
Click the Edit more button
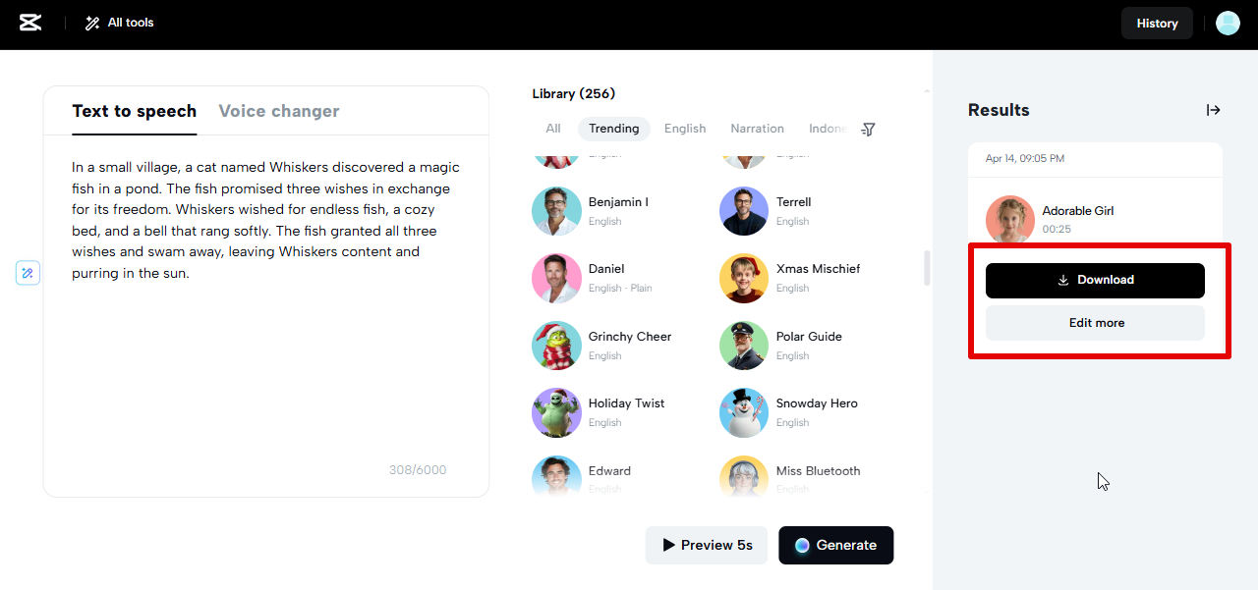pyautogui.click(x=1095, y=323)
